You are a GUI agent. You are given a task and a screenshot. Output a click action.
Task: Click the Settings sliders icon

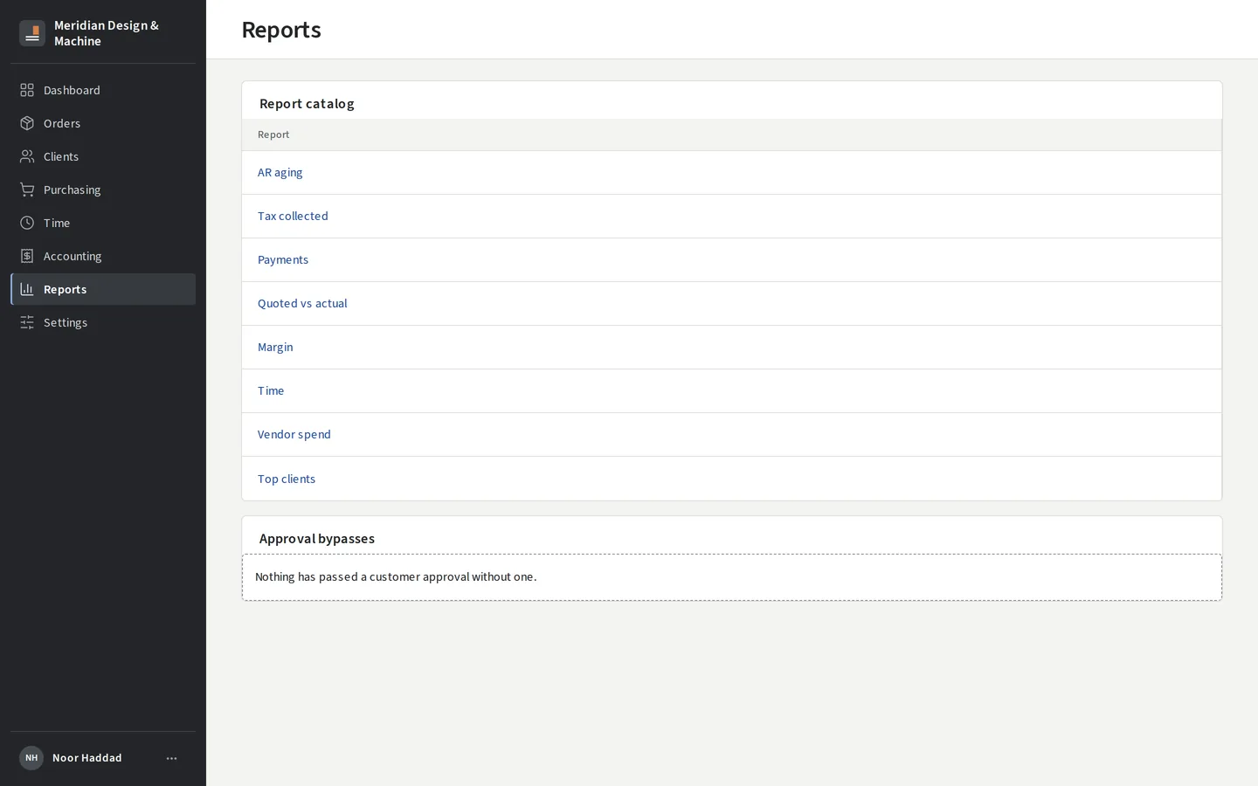tap(27, 322)
